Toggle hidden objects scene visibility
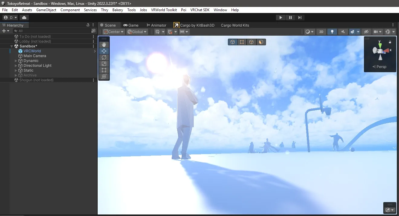Screen dimensions: 399x216 pos(366,32)
